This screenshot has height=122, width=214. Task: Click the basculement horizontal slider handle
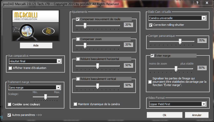point(98,66)
